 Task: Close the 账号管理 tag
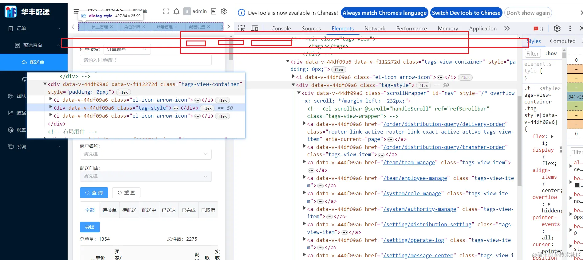(x=176, y=27)
